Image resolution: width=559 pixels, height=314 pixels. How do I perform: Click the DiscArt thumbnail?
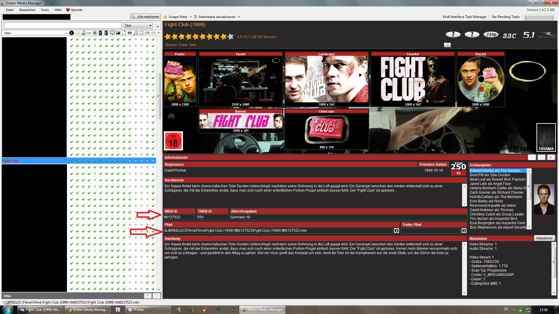[481, 79]
